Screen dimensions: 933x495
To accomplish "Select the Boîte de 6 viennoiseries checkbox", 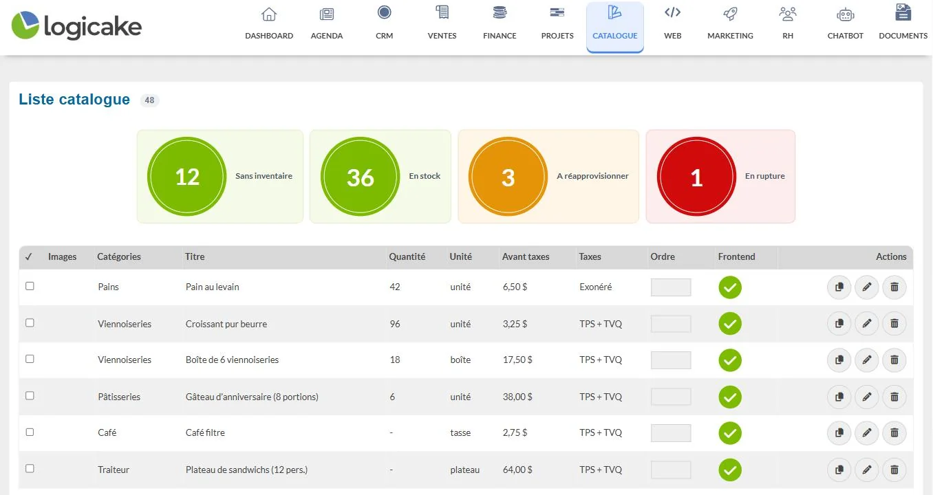I will point(30,359).
